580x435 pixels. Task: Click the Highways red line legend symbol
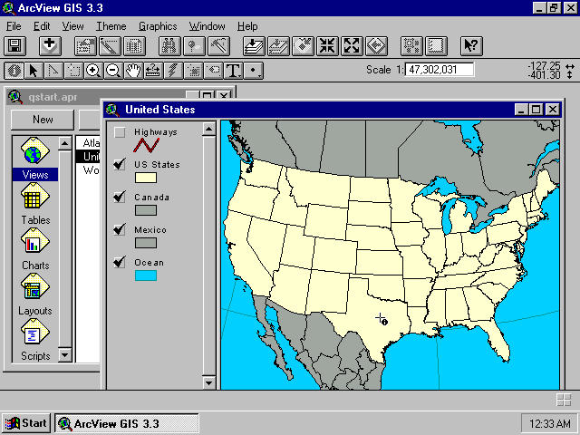(x=146, y=145)
